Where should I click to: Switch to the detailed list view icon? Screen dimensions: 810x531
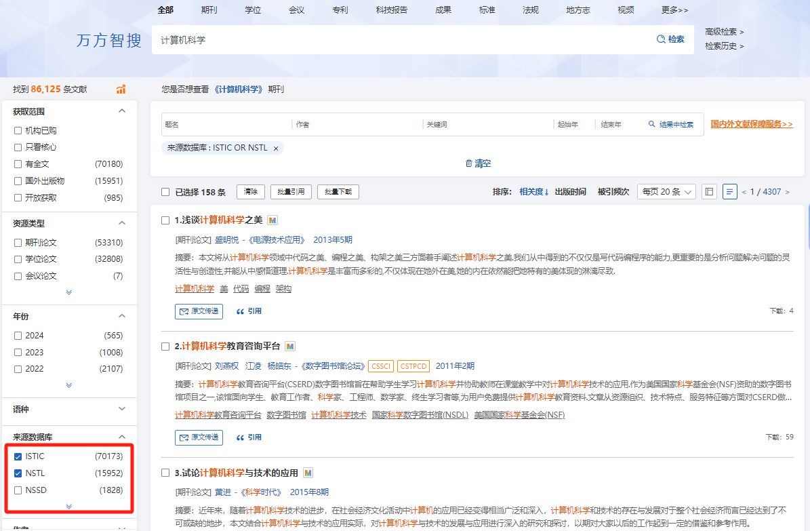pos(729,192)
